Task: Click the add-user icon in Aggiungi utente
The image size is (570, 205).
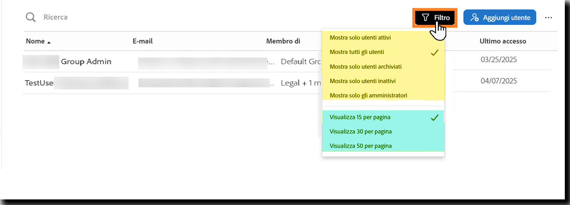Action: (x=475, y=18)
